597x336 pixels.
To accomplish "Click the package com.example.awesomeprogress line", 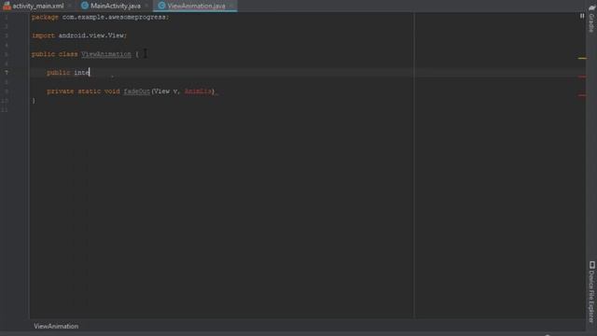I will click(x=101, y=17).
